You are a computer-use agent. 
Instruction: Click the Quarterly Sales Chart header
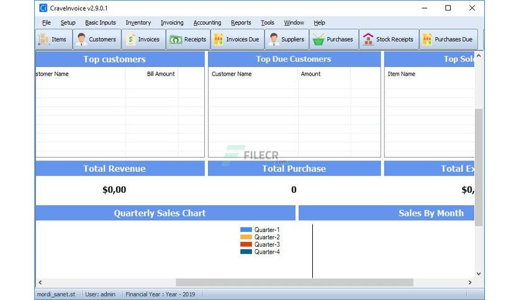click(x=166, y=213)
